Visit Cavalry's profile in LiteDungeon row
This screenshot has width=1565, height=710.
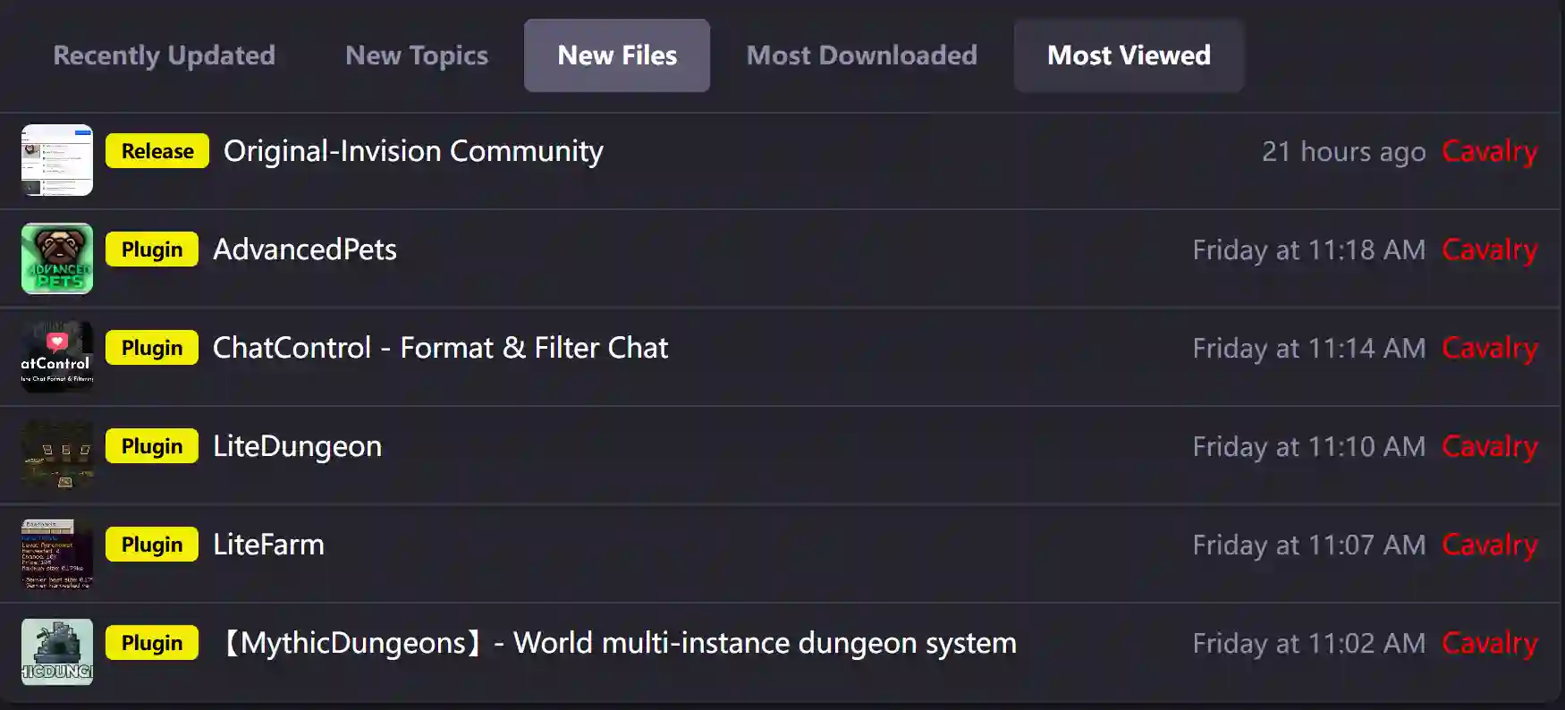1490,446
